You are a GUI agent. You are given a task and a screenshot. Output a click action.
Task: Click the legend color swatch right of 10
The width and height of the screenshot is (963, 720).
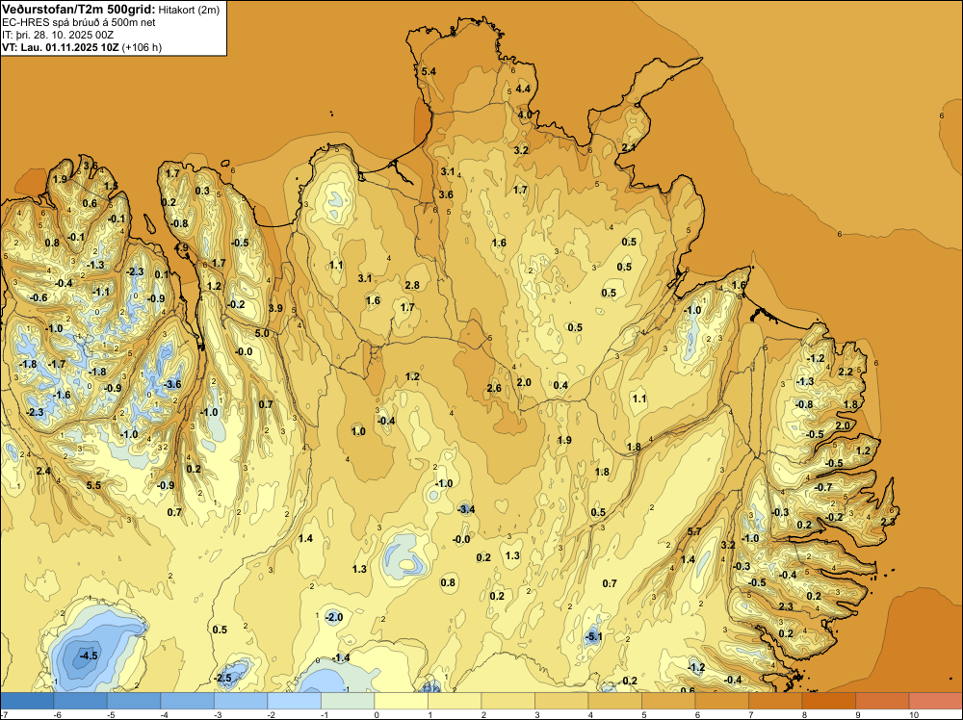[935, 701]
